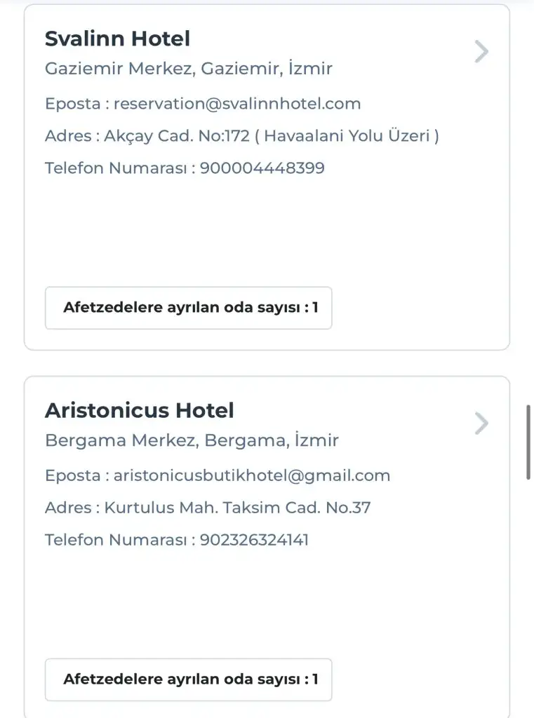Call Svalinn Hotel phone number 900004448399
534x718 pixels.
tap(262, 168)
